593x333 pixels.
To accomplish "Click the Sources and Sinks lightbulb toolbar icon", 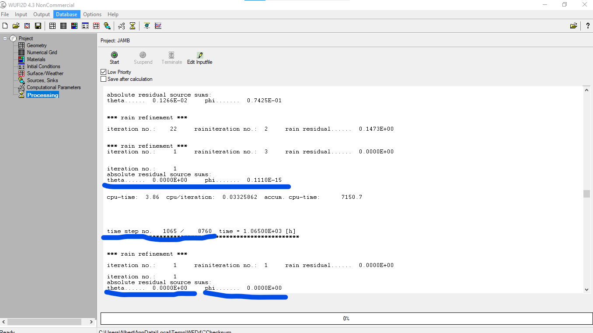I will 107,26.
